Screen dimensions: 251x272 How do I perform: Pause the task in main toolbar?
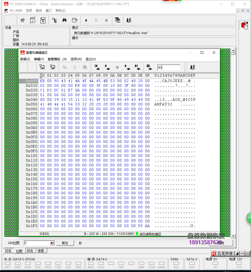click(96, 21)
